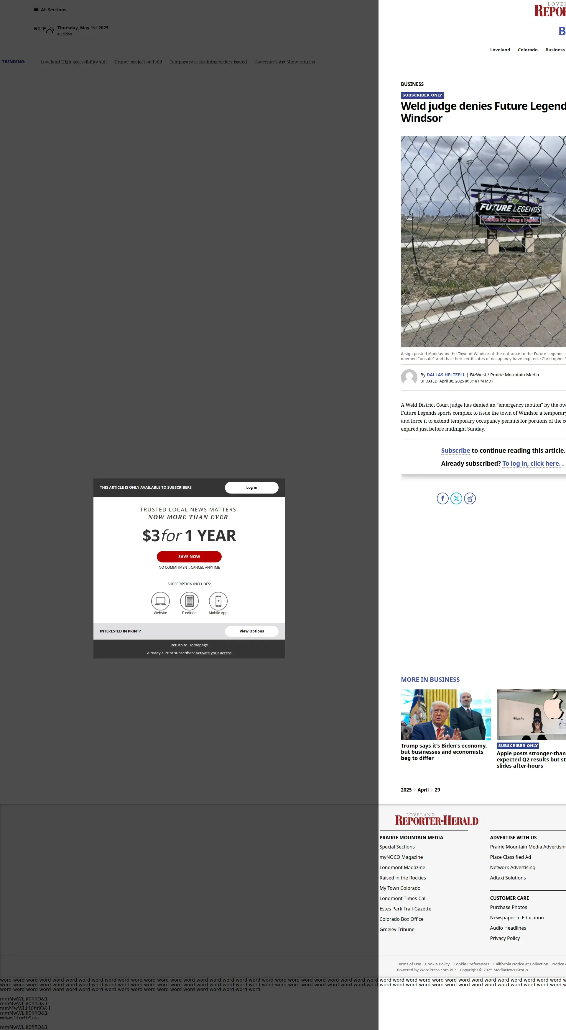Click the Mobile App phone icon

tap(218, 601)
